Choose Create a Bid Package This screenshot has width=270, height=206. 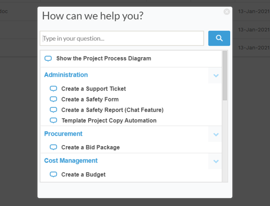pos(91,147)
